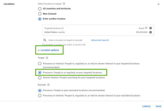Image resolution: width=164 pixels, height=111 pixels.
Task: Open the Advanced search link
Action: (100, 40)
